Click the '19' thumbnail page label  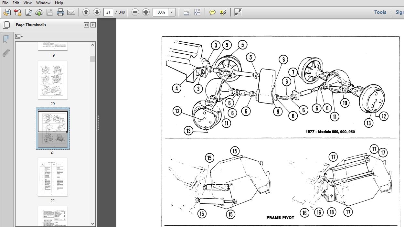click(x=53, y=55)
